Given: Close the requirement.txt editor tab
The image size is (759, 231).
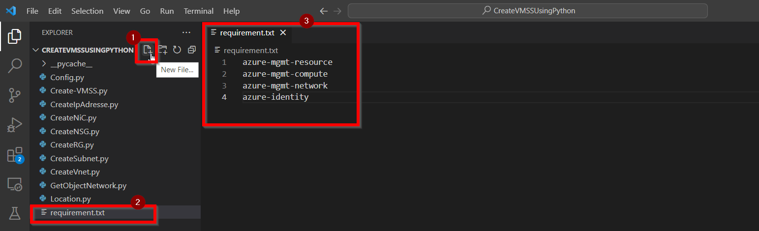Looking at the screenshot, I should point(283,33).
